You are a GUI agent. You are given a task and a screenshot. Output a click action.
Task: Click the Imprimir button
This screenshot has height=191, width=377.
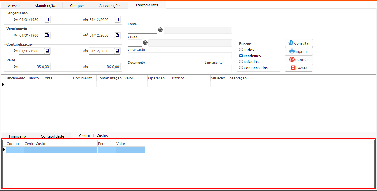point(299,51)
